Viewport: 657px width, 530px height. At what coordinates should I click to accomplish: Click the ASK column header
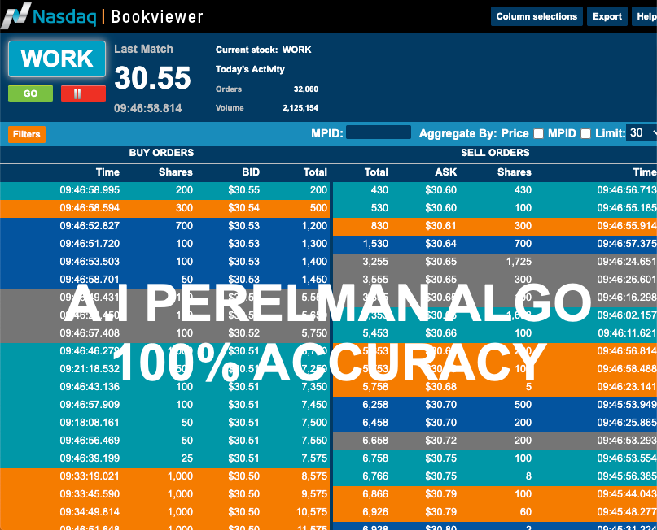pyautogui.click(x=446, y=172)
